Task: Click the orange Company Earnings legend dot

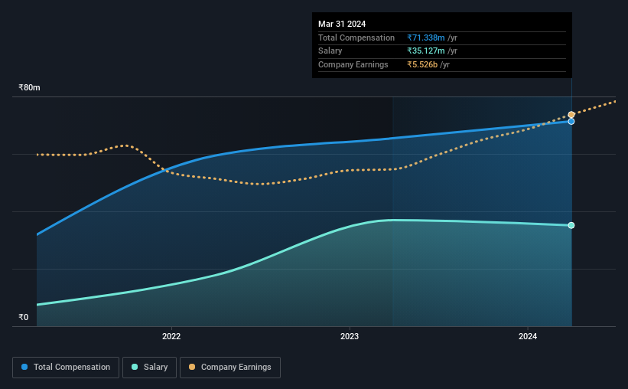Action: pyautogui.click(x=192, y=367)
